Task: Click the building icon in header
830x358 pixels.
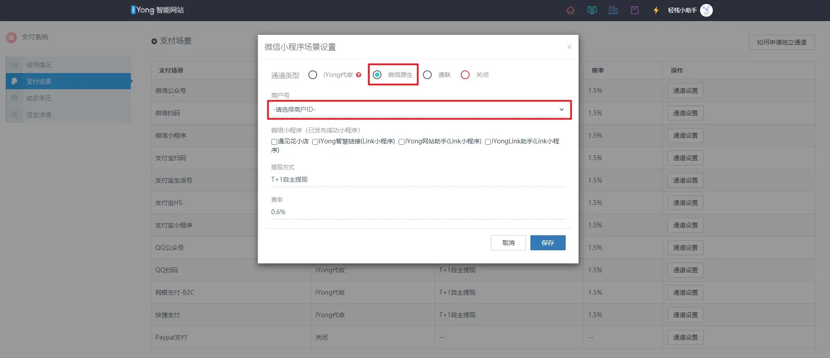Action: (613, 10)
